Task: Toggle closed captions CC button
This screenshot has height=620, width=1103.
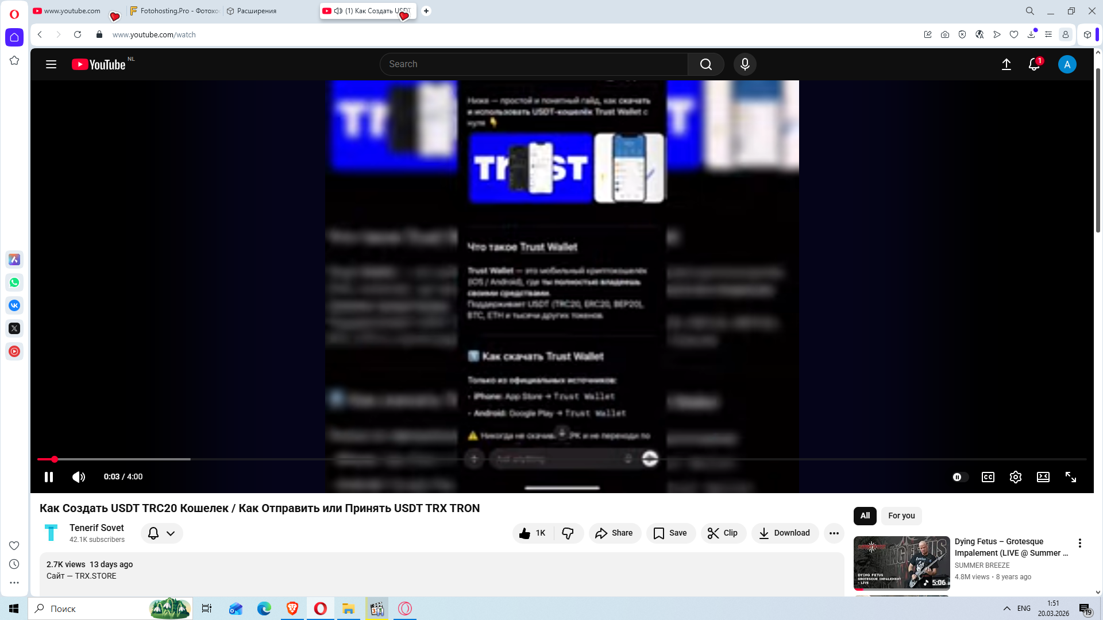Action: point(988,477)
